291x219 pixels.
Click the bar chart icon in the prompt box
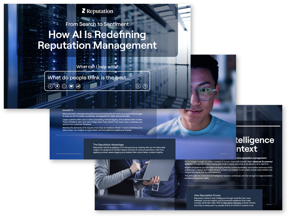tap(78, 86)
